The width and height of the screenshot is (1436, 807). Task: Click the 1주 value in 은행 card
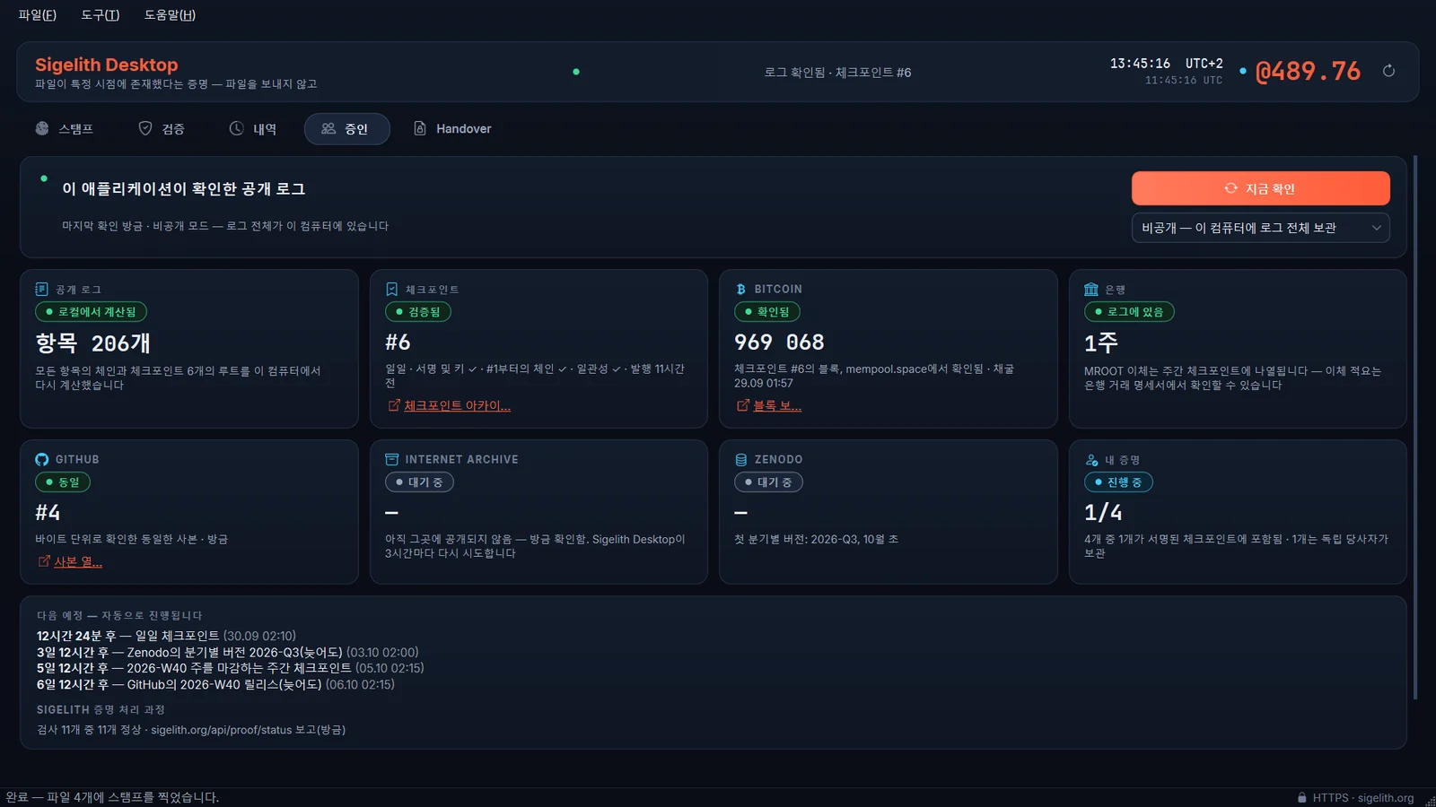(x=1101, y=343)
